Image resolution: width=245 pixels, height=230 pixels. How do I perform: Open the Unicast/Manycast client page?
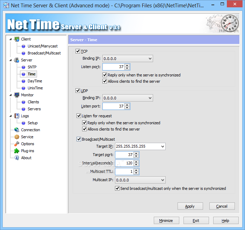click(x=43, y=46)
